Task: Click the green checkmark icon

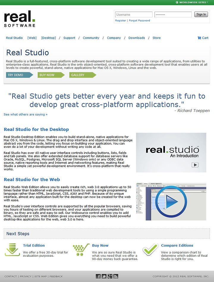Action: (x=150, y=249)
